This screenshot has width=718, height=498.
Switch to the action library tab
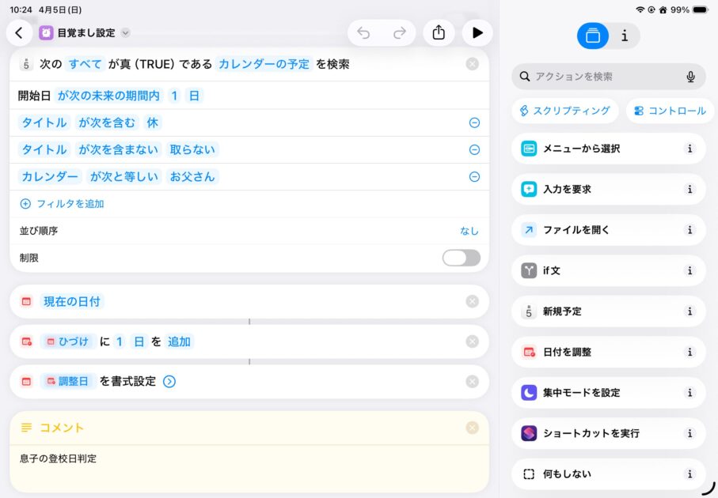coord(593,36)
